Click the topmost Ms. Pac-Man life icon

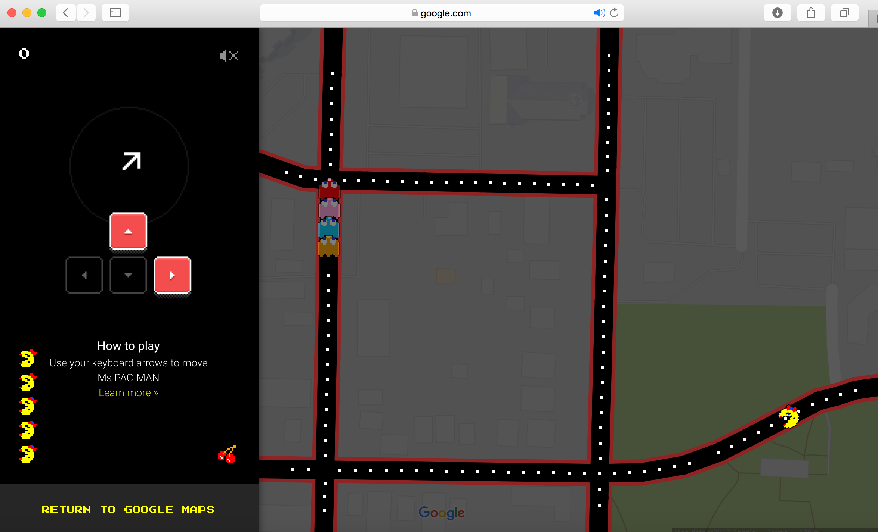(28, 358)
